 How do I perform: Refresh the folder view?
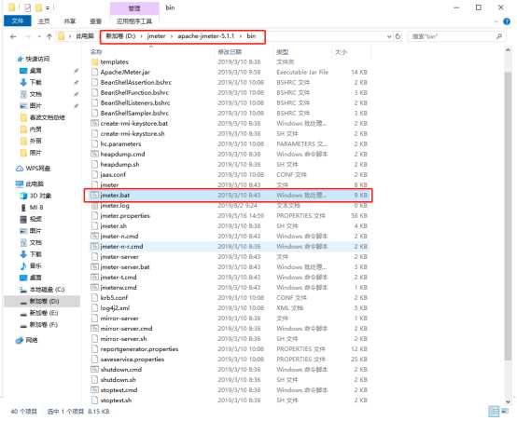click(398, 36)
